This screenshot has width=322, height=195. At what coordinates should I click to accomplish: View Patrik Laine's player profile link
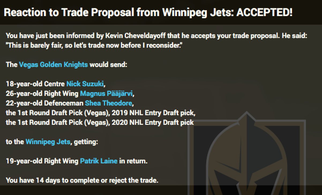point(99,161)
